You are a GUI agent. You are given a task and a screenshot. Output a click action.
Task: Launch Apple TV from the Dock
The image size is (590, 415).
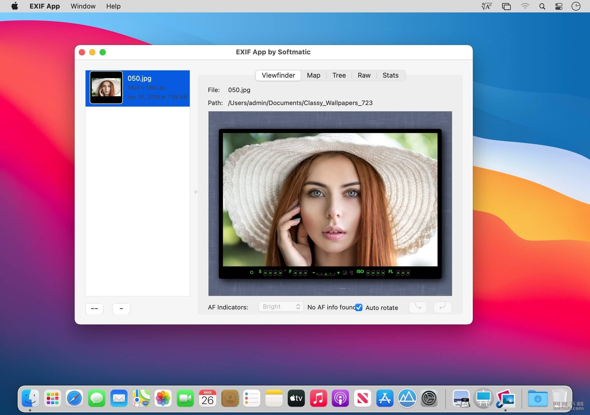(296, 398)
